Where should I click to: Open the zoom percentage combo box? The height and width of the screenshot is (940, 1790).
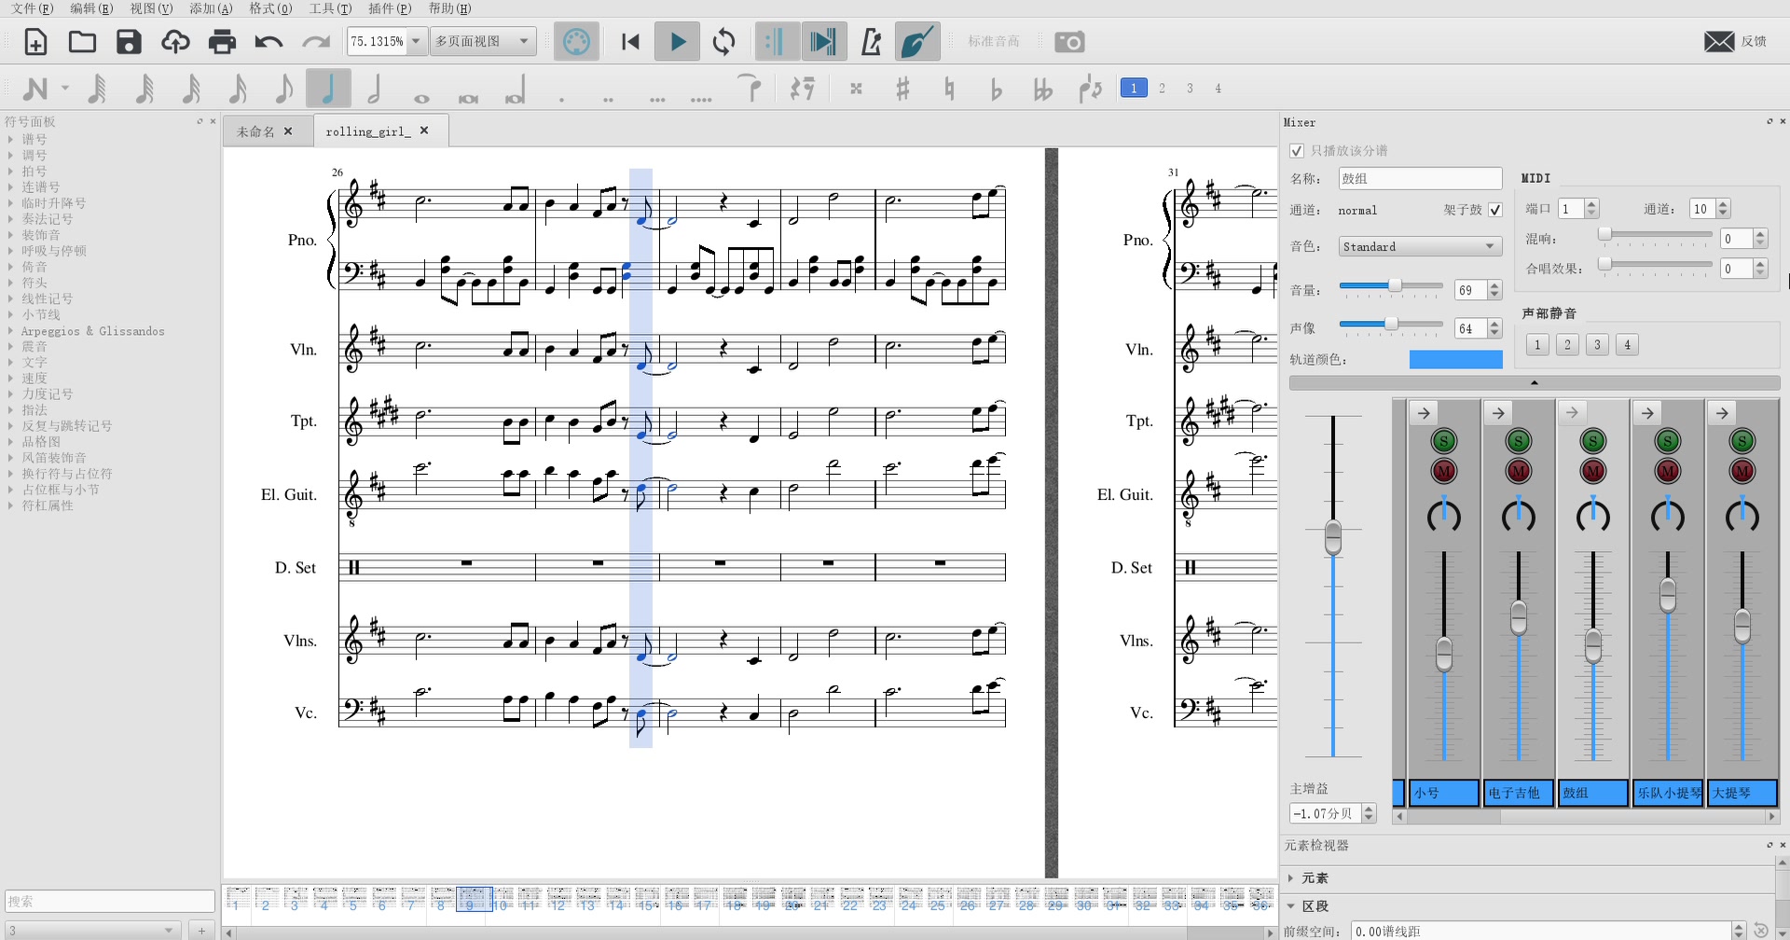point(386,41)
